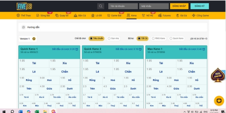
Task: Click the Hướng dẫn info icon
Action: pos(23,27)
